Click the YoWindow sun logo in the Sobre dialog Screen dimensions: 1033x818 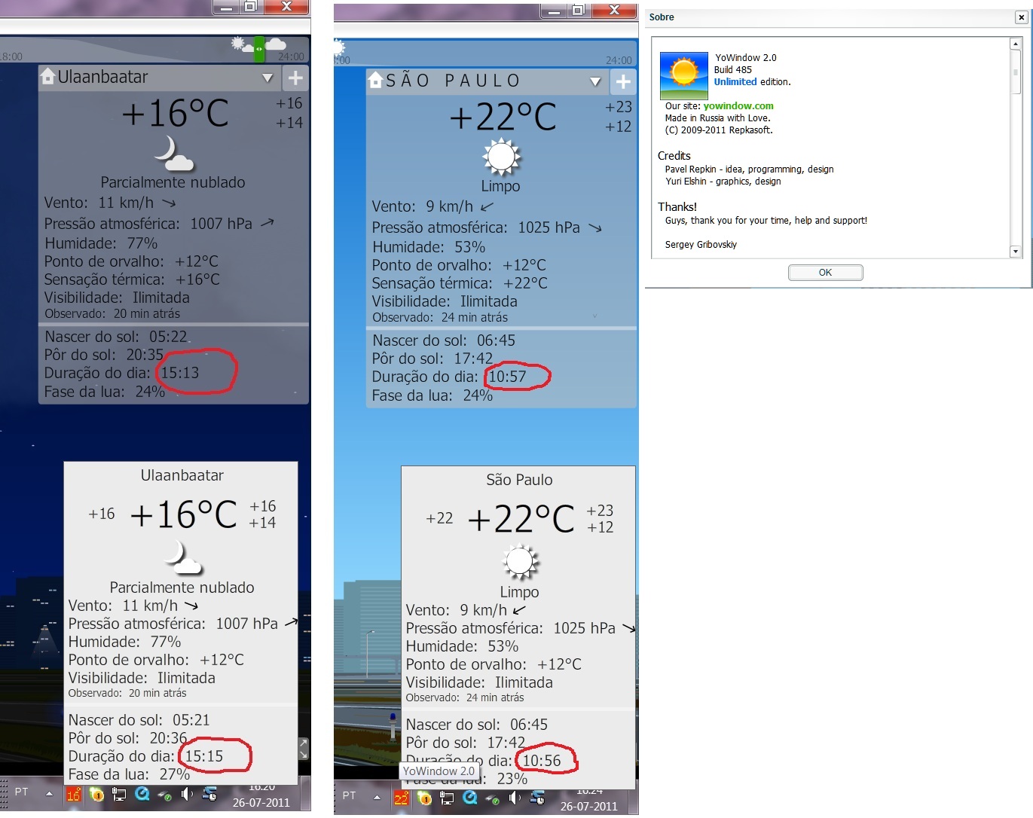tap(684, 75)
